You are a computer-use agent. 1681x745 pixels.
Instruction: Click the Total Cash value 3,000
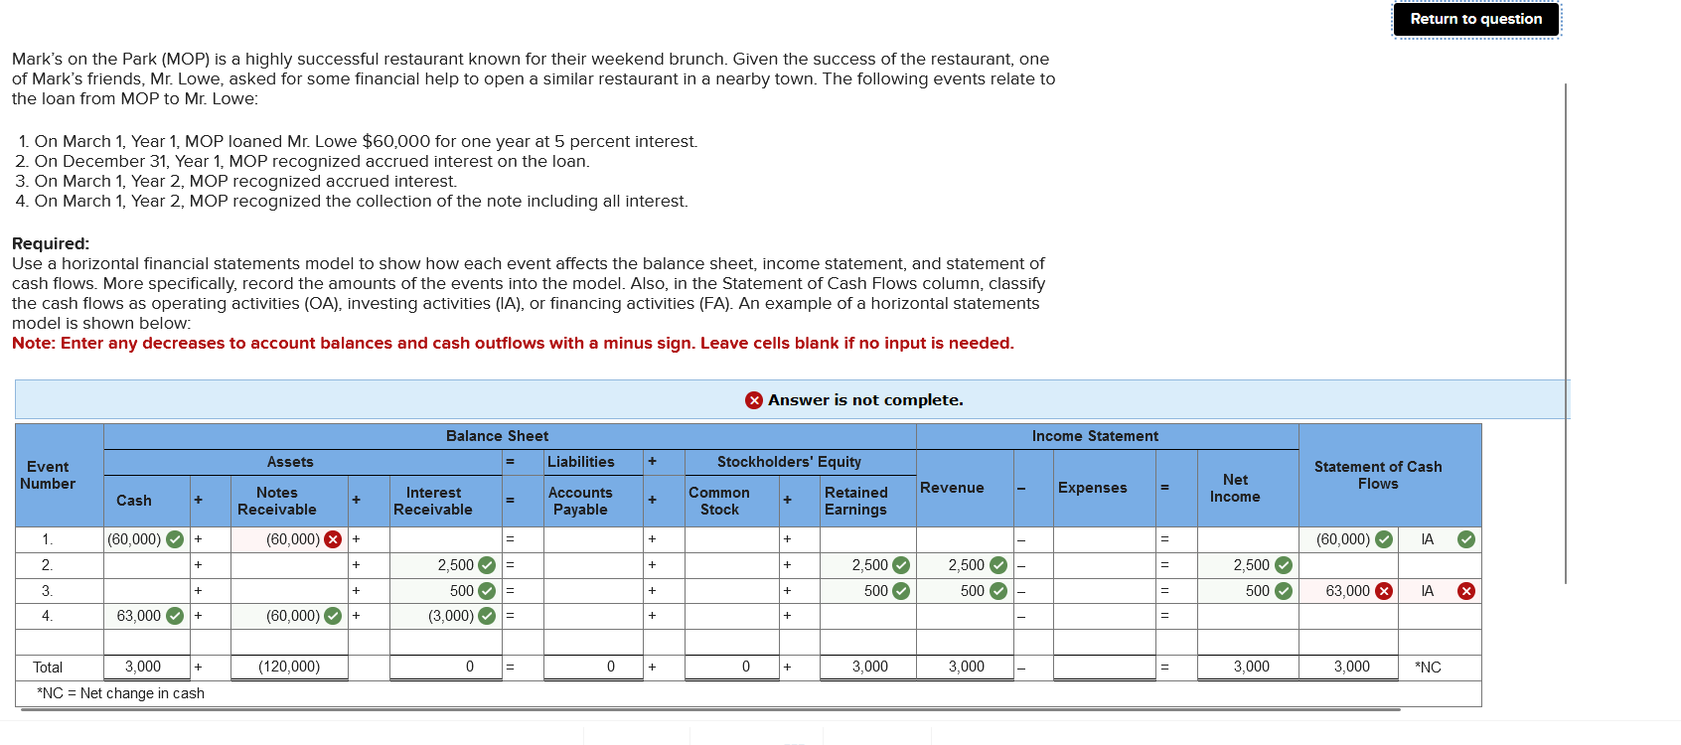[x=143, y=667]
